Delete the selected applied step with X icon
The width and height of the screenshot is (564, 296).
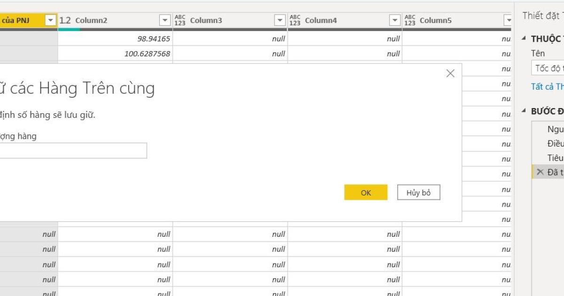540,172
